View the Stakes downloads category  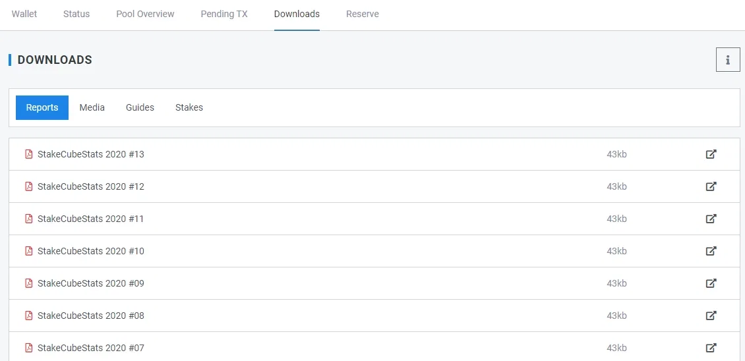189,107
